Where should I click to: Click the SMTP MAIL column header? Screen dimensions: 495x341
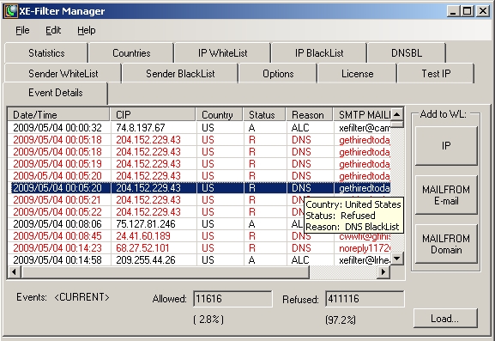tap(362, 115)
